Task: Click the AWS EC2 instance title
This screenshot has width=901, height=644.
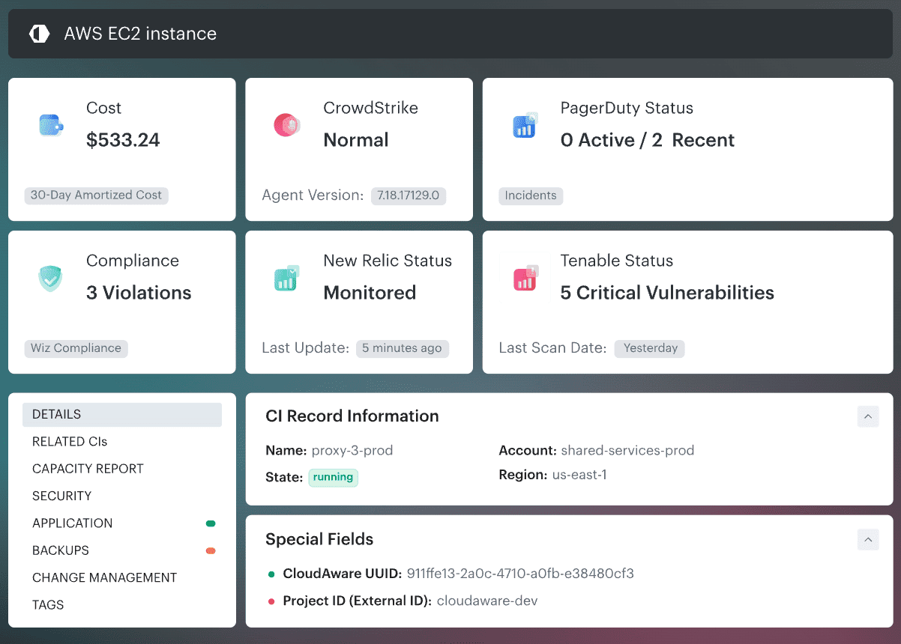Action: point(140,34)
